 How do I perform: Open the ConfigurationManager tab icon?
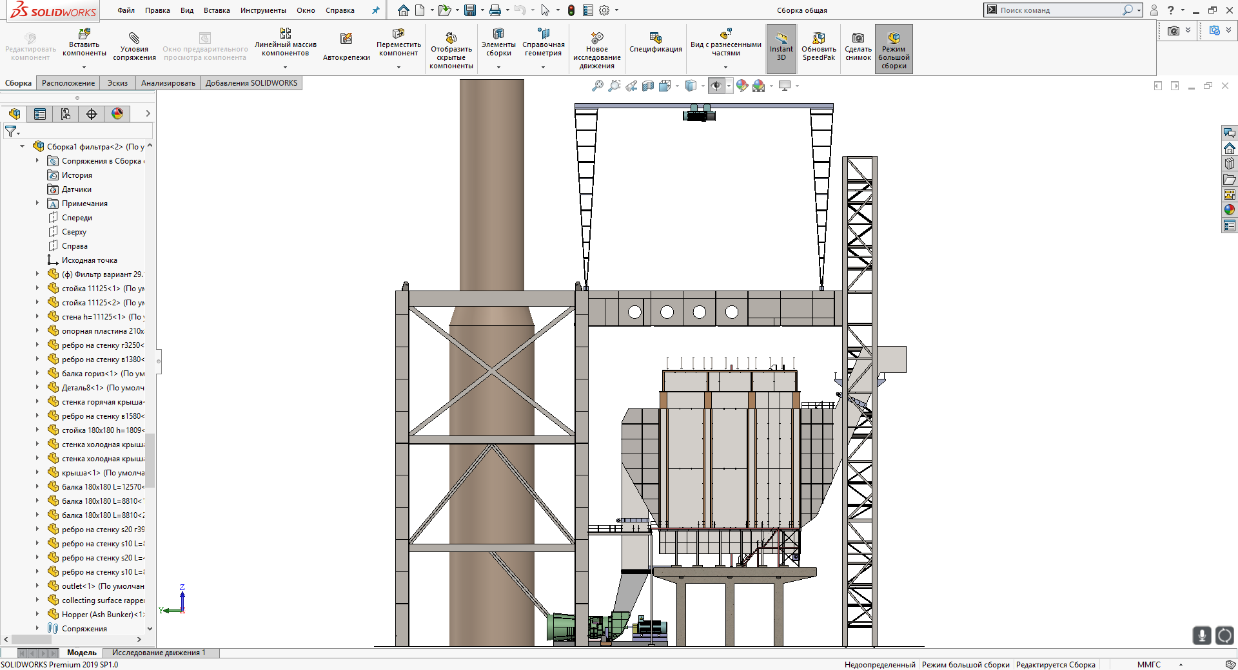point(66,114)
